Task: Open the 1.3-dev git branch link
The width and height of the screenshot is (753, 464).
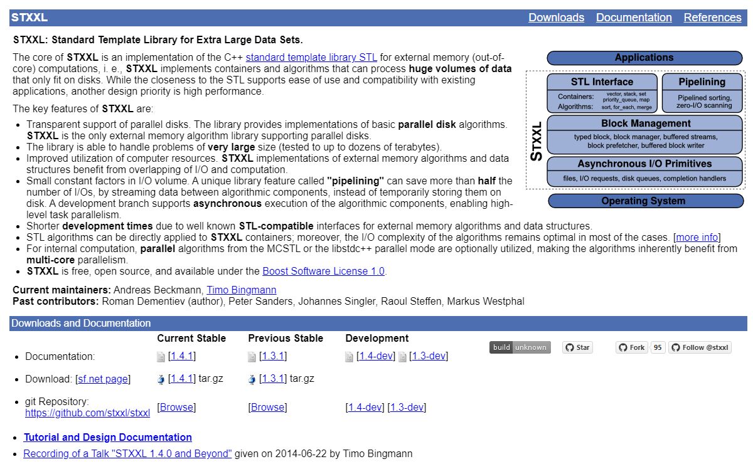Action: (407, 408)
